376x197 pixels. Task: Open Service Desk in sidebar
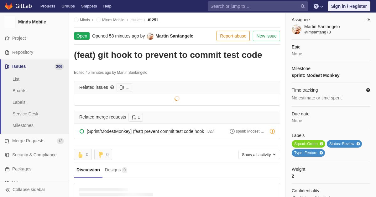[x=25, y=114]
